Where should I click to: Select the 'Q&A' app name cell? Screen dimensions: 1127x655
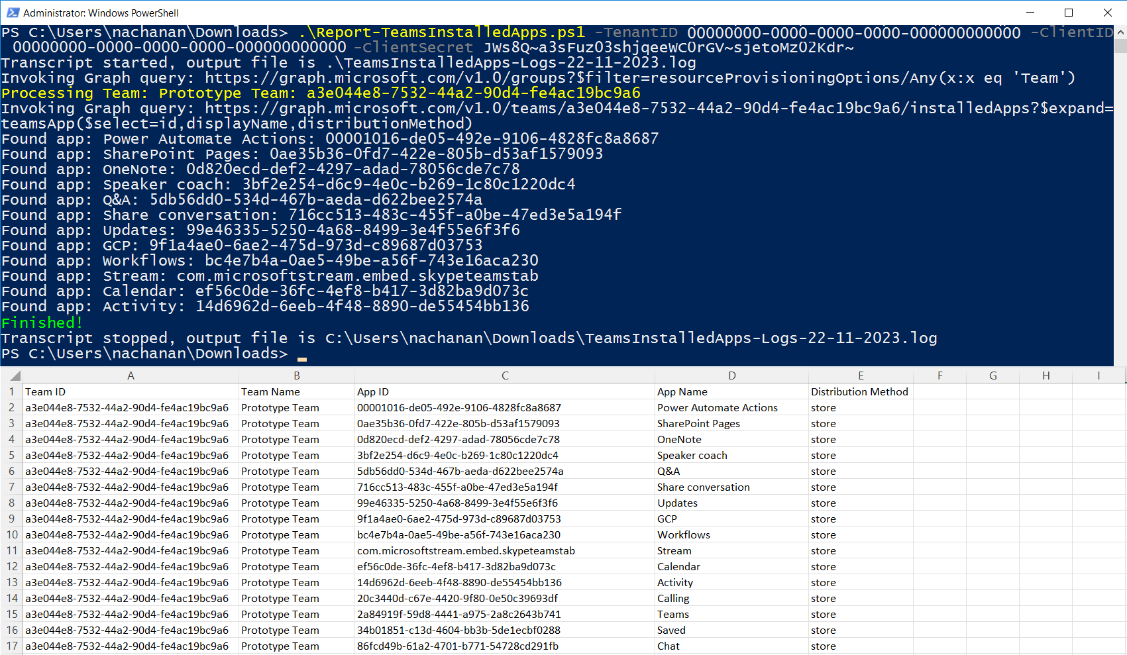[731, 471]
